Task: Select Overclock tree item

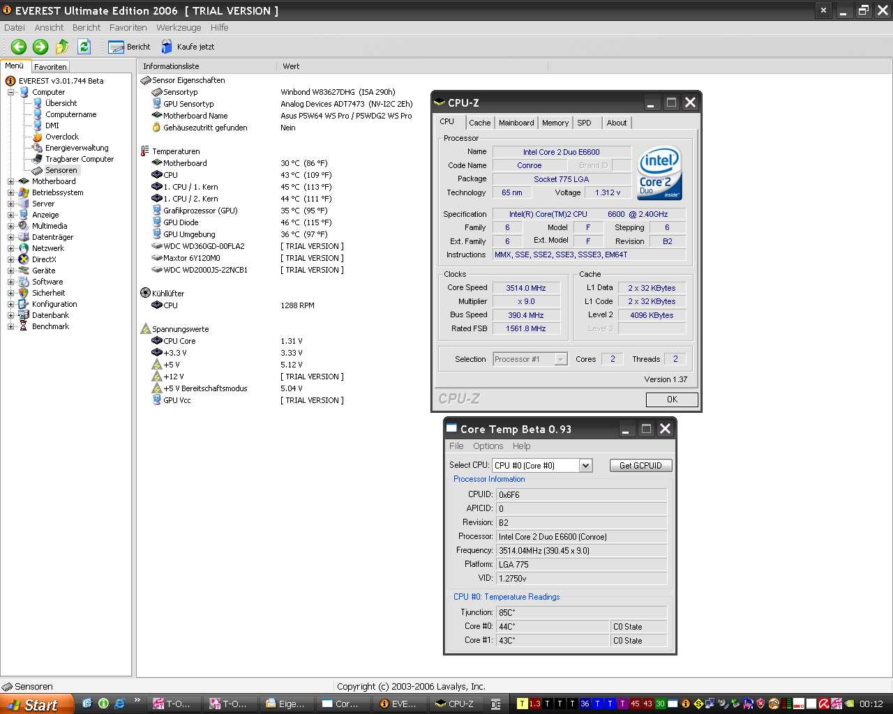Action: click(x=61, y=137)
